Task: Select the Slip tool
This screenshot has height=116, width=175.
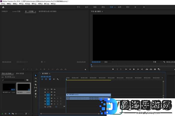Action: click(x=36, y=87)
